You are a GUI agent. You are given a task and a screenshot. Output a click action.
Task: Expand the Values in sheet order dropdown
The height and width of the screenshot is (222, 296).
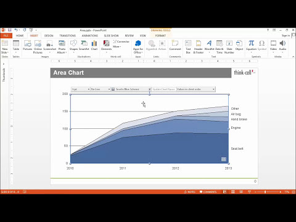point(196,89)
